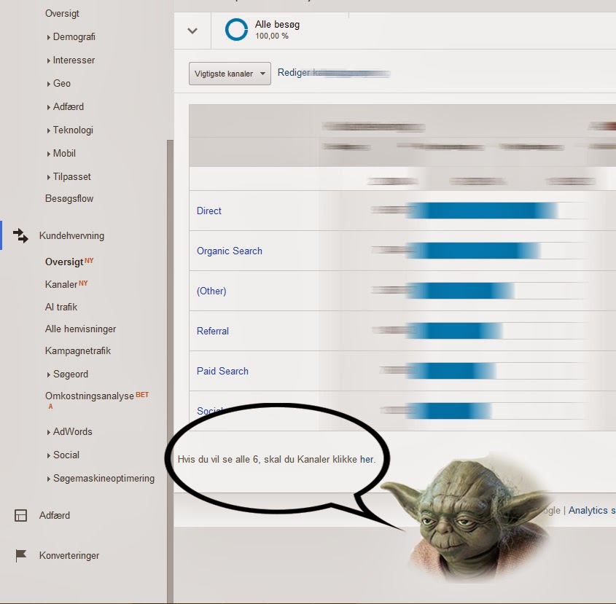Open Kampagnetrafik in the sidebar
This screenshot has width=616, height=604.
78,350
